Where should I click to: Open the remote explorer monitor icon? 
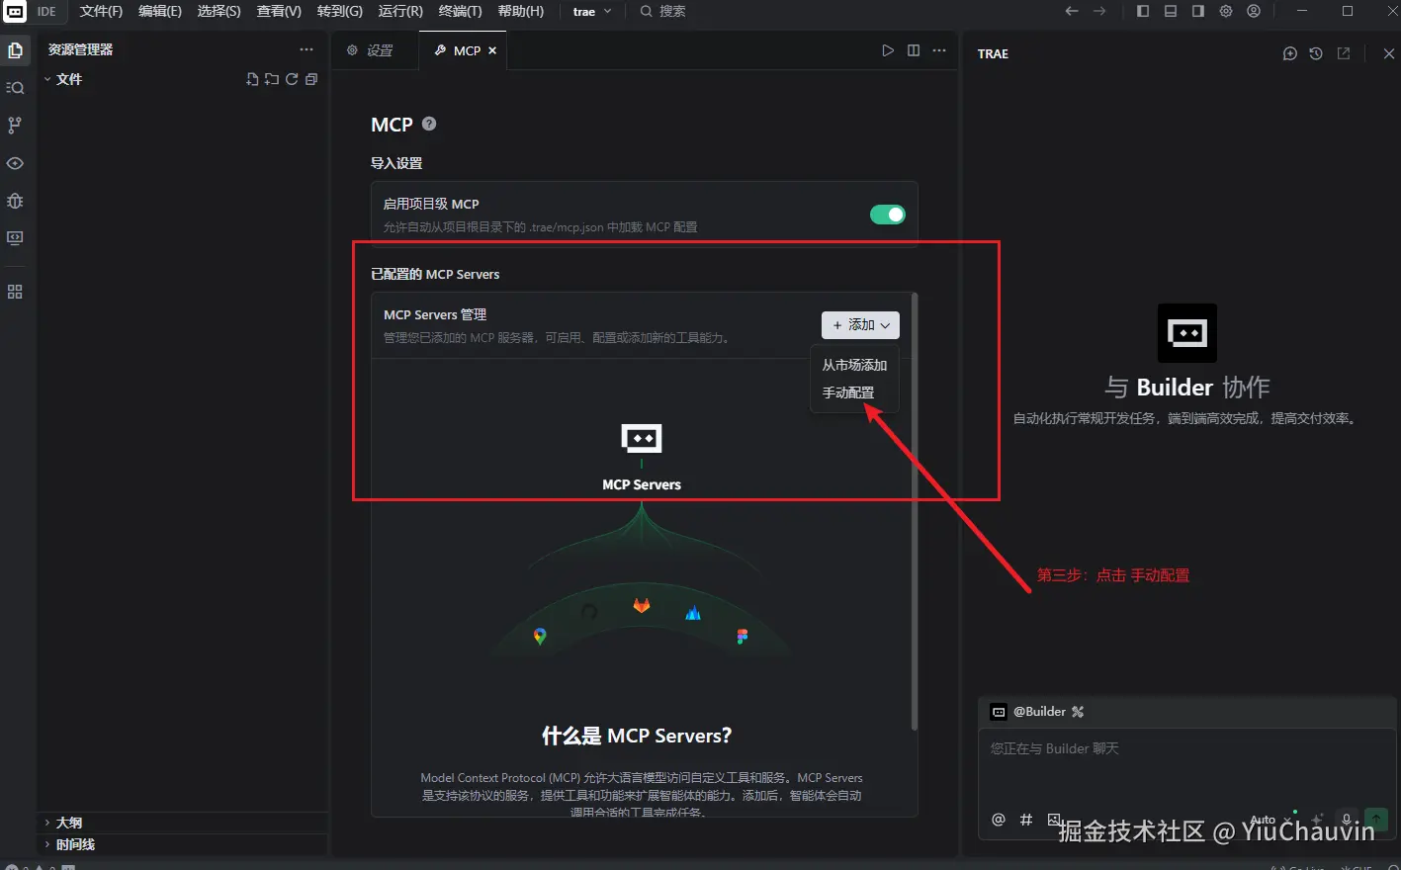(x=15, y=238)
